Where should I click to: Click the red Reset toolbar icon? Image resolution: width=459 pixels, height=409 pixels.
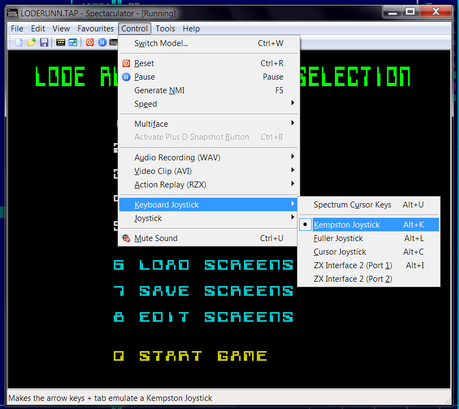(90, 42)
